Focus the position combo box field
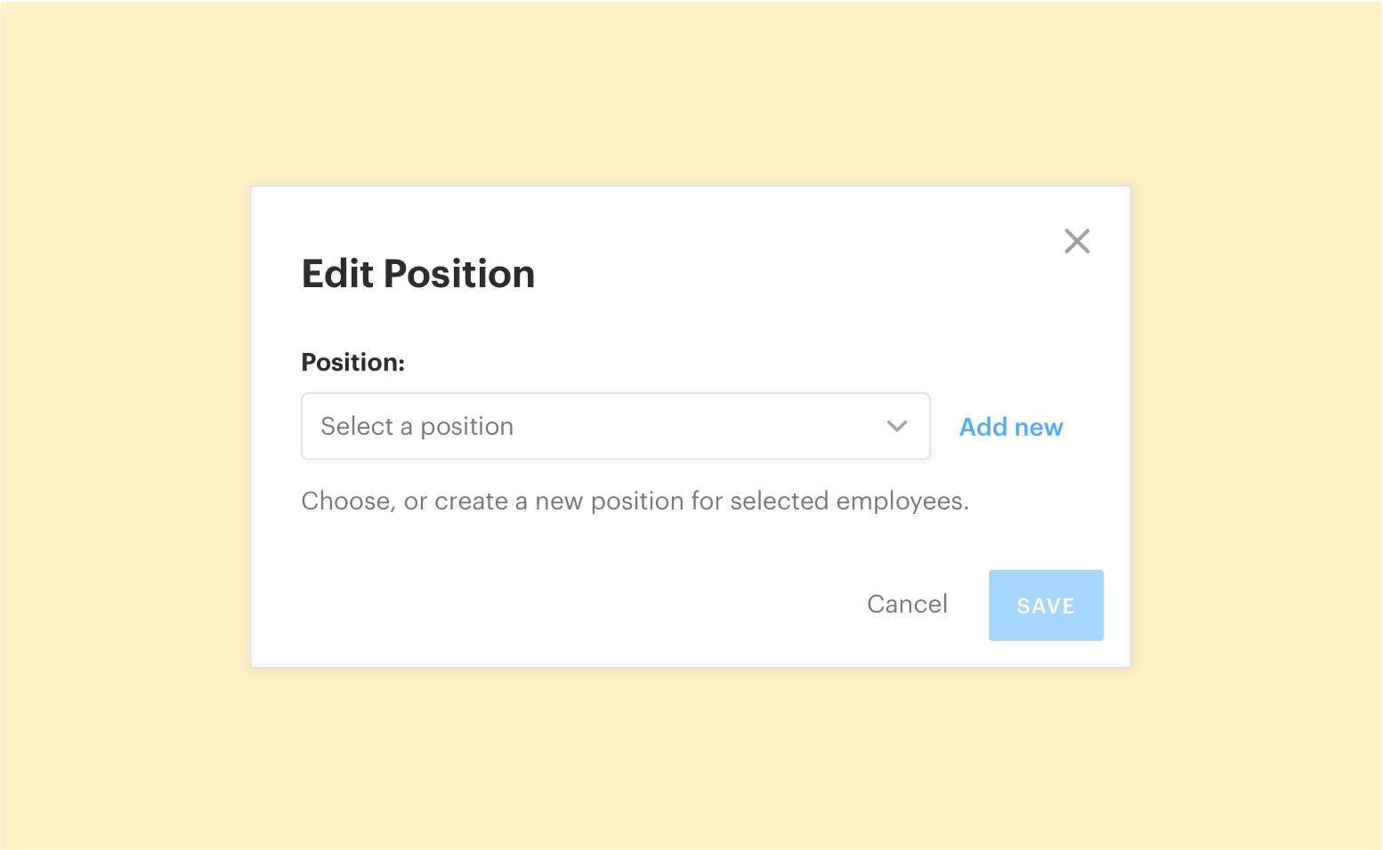The image size is (1383, 850). pyautogui.click(x=615, y=427)
